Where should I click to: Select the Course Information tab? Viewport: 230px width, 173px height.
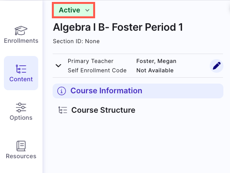[x=138, y=91]
